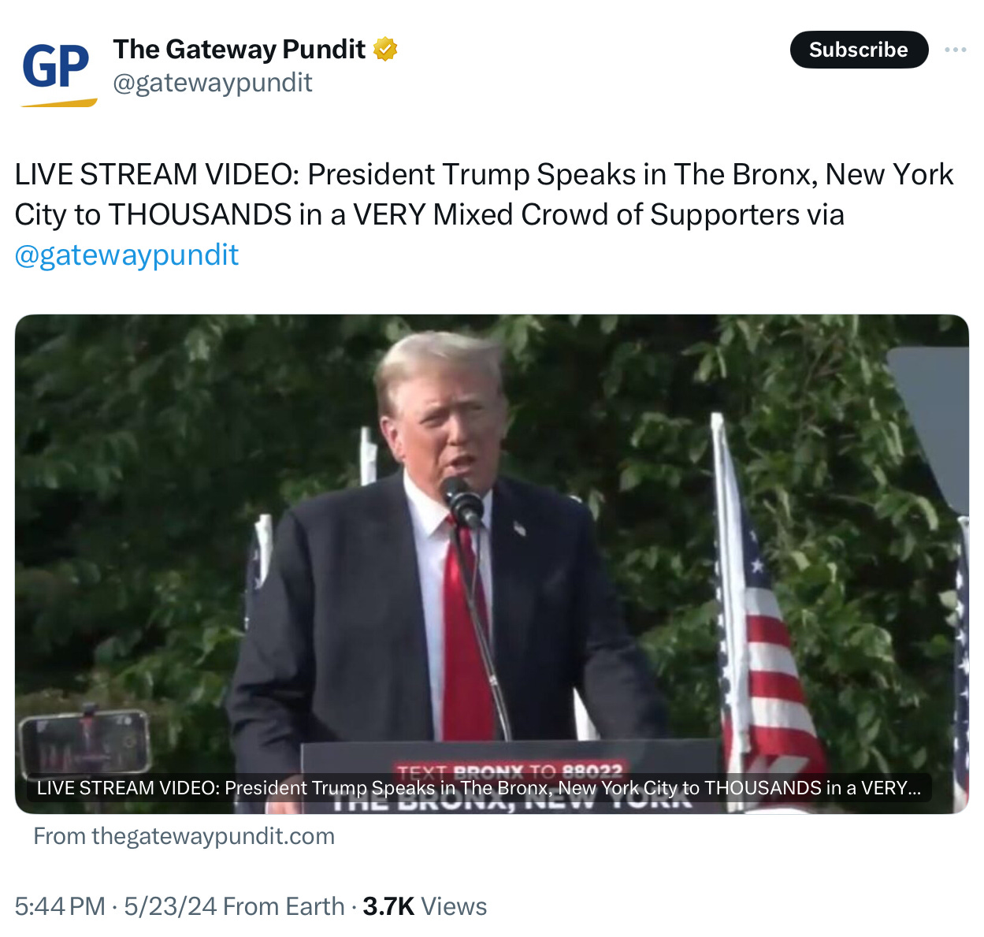This screenshot has height=937, width=984.
Task: Open The Gateway Pundit display name
Action: pos(239,49)
